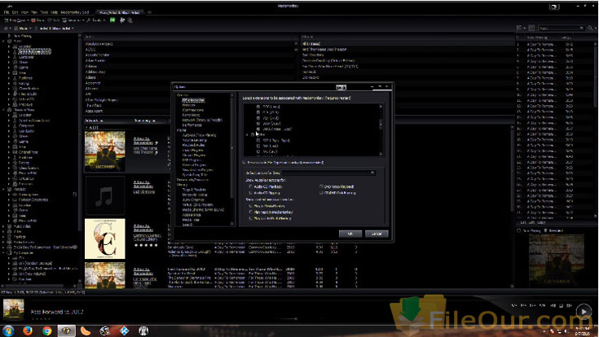The width and height of the screenshot is (599, 337).
Task: Click the round Play button in player
Action: coord(584,312)
